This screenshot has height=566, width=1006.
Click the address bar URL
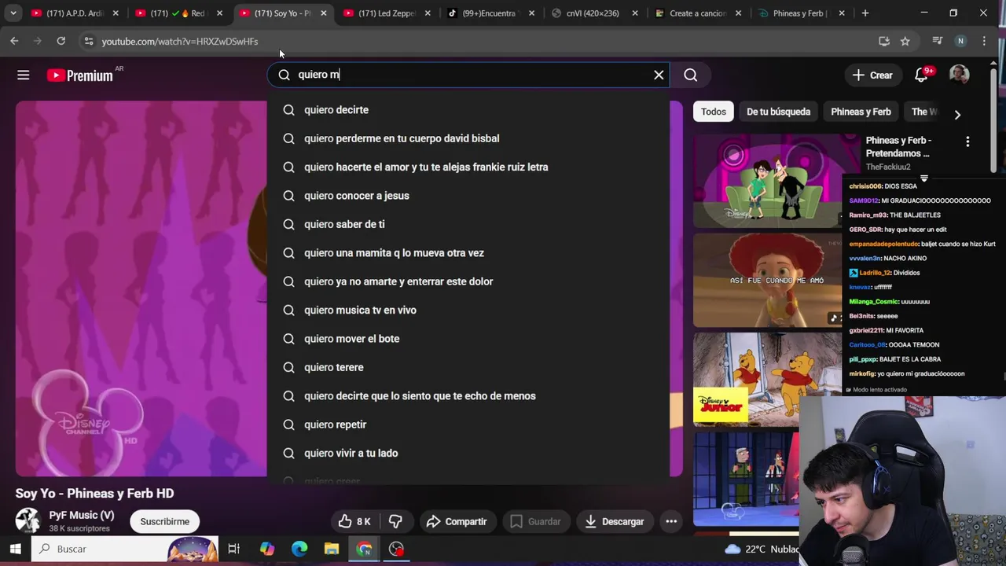(x=180, y=42)
